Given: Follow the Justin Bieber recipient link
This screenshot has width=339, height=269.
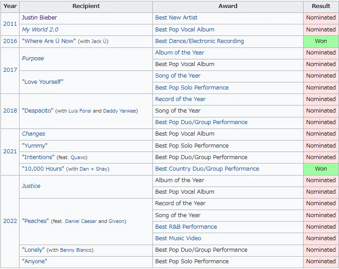Looking at the screenshot, I should coord(39,18).
